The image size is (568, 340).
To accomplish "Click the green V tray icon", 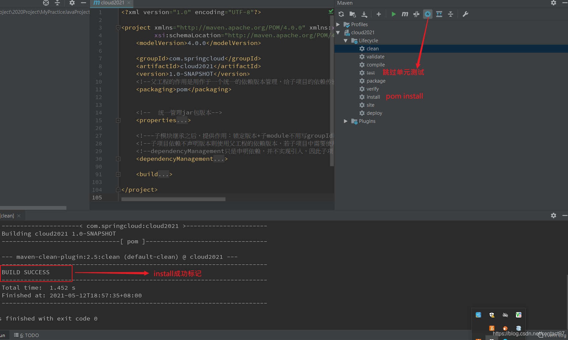I will pyautogui.click(x=519, y=315).
